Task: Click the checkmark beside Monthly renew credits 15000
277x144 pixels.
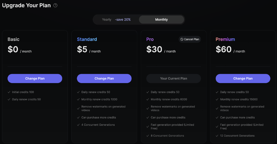Action: click(x=217, y=99)
